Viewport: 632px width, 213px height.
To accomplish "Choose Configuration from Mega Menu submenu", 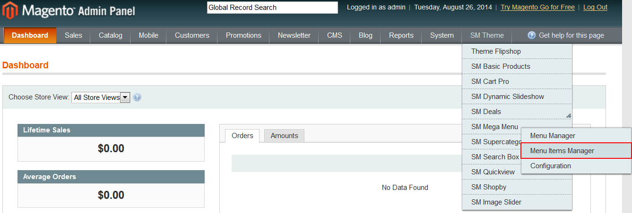I will [576, 166].
